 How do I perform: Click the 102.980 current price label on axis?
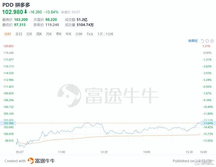[x=8, y=123]
